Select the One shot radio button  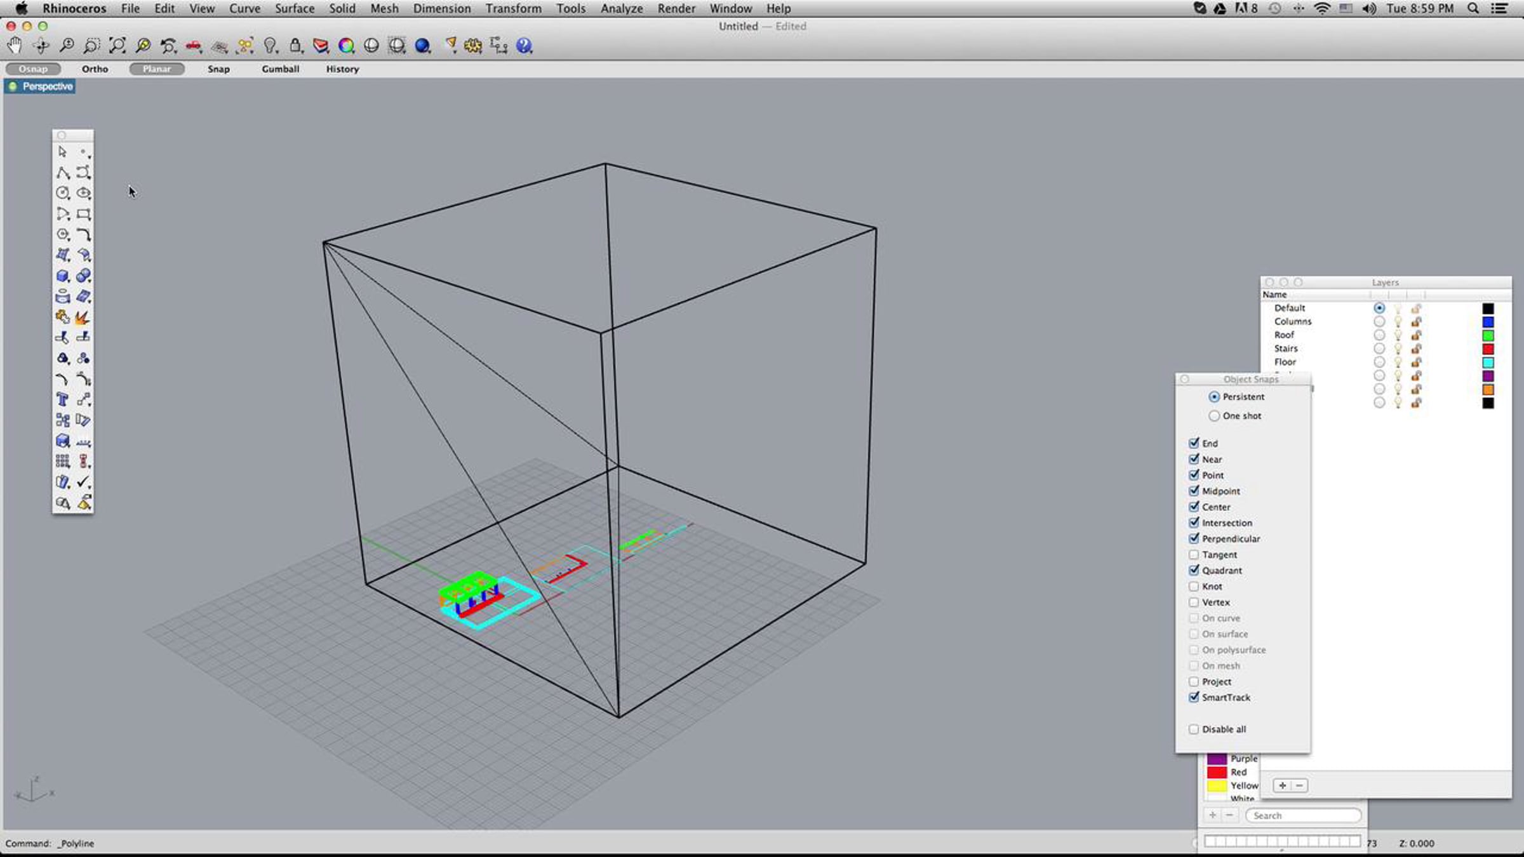coord(1215,415)
